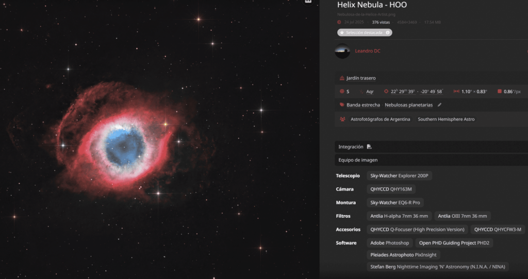The width and height of the screenshot is (528, 279).
Task: Click the crosshair coordinates icon
Action: 386,92
